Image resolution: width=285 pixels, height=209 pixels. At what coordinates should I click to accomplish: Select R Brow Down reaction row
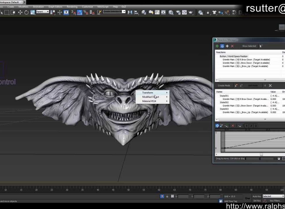point(246,60)
